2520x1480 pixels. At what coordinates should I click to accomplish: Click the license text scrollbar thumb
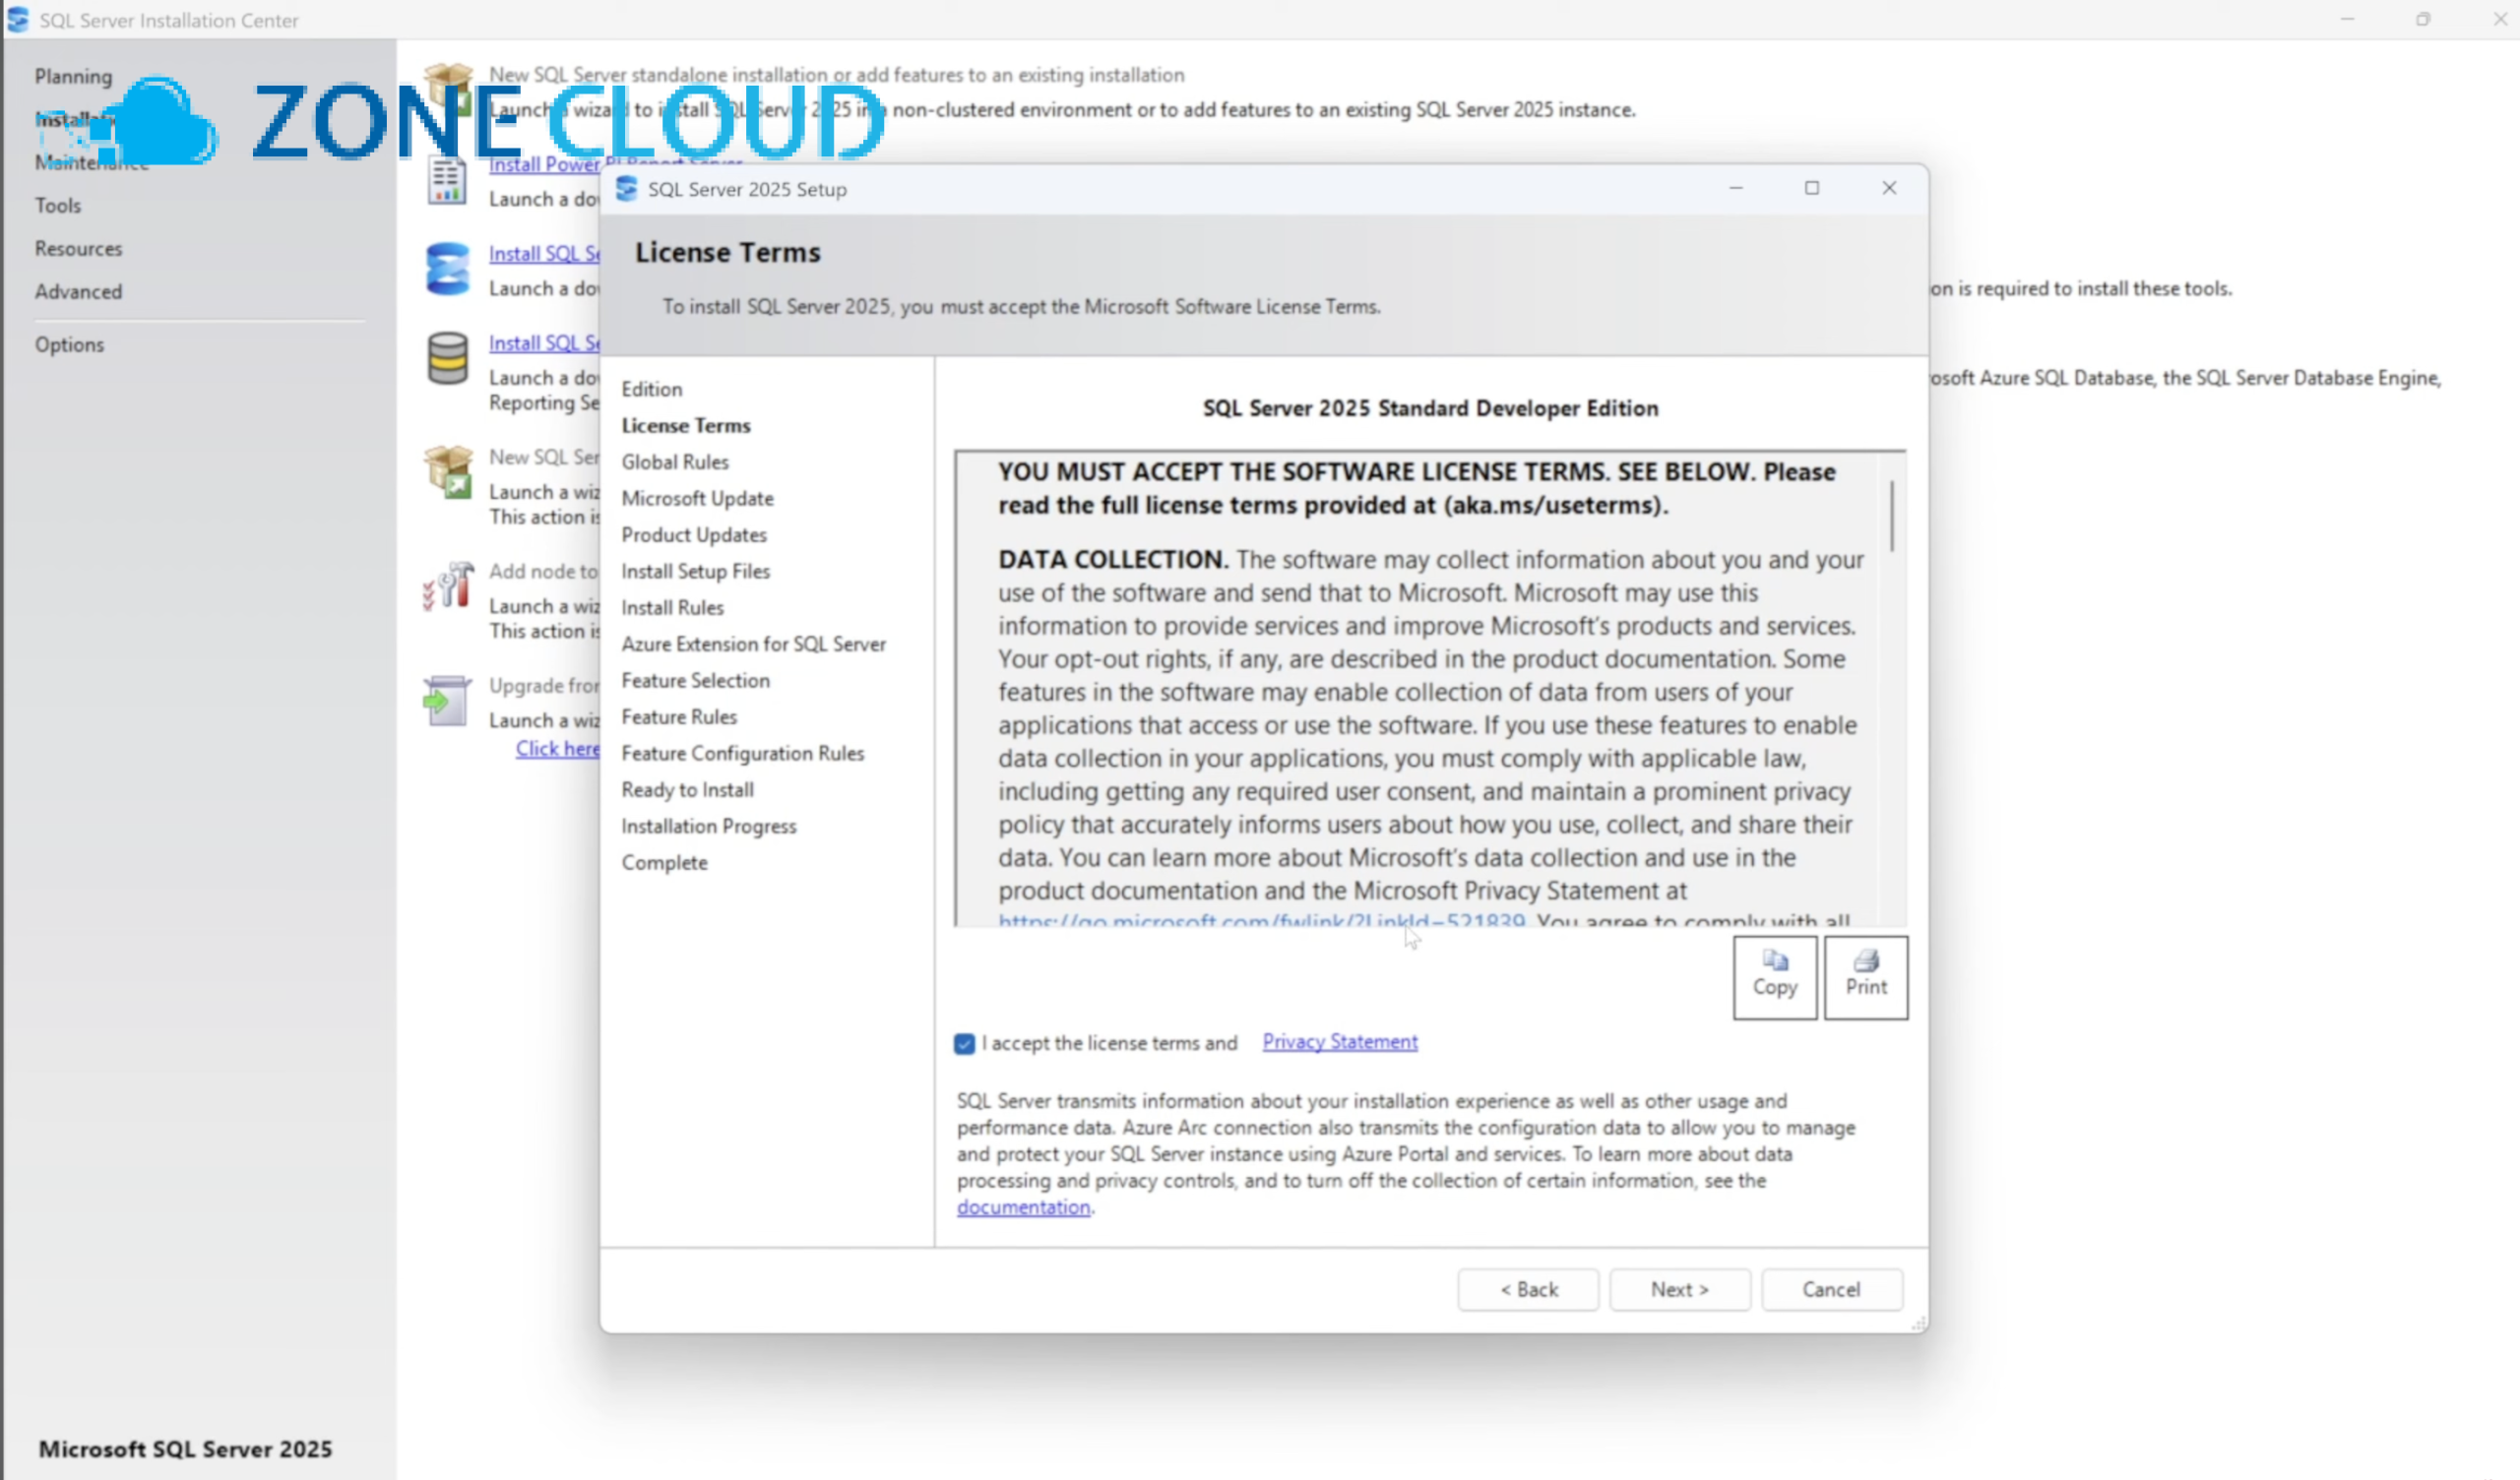point(1891,515)
